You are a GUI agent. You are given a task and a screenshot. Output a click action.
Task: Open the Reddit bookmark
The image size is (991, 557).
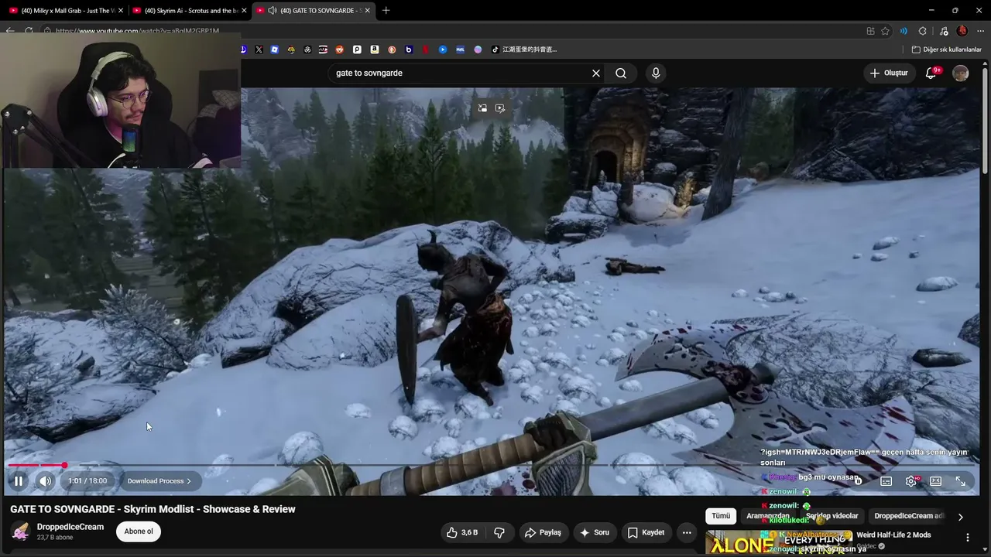(x=340, y=50)
